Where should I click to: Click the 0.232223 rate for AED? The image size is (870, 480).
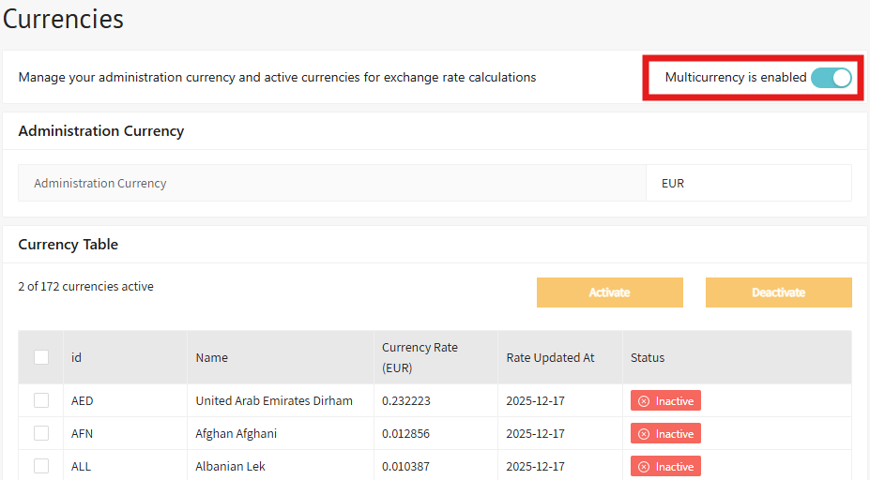(x=406, y=400)
